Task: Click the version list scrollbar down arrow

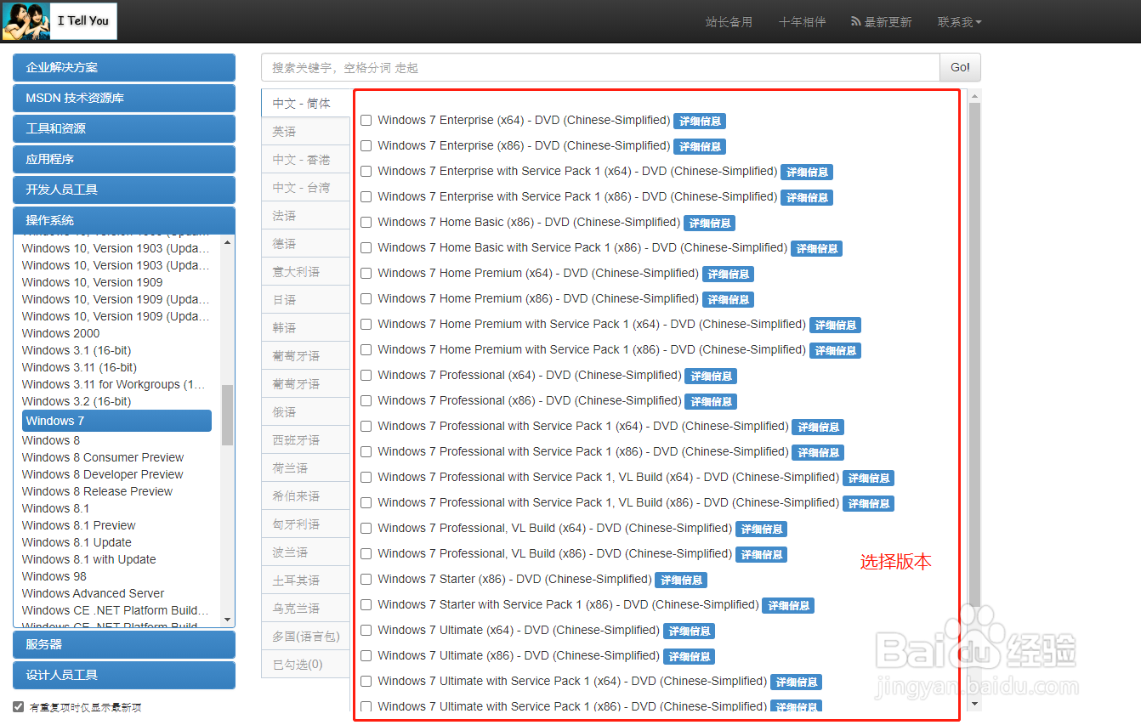Action: click(974, 705)
